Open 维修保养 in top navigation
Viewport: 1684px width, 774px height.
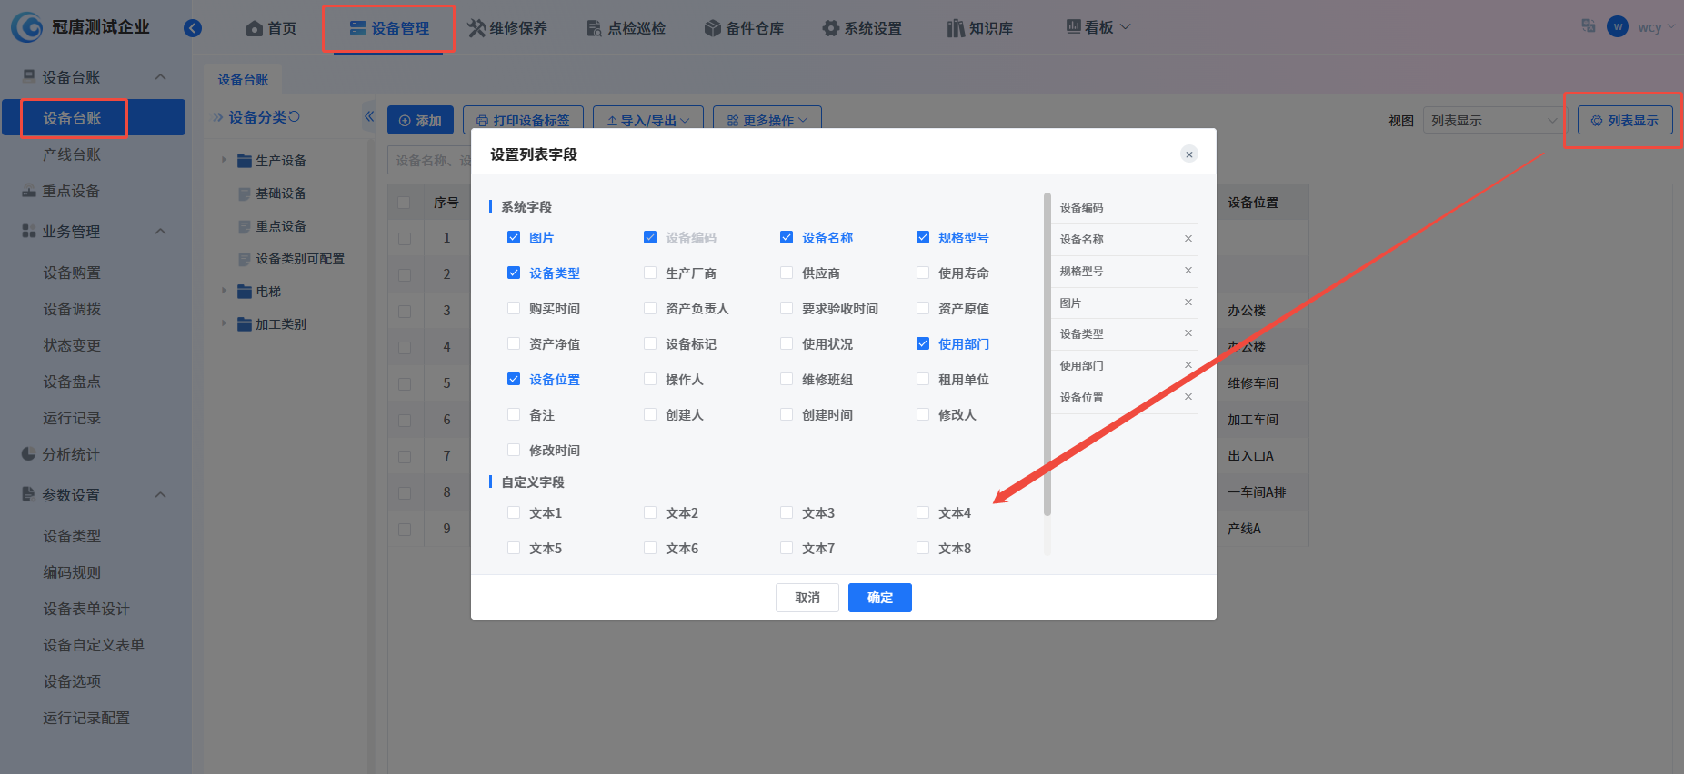point(507,28)
